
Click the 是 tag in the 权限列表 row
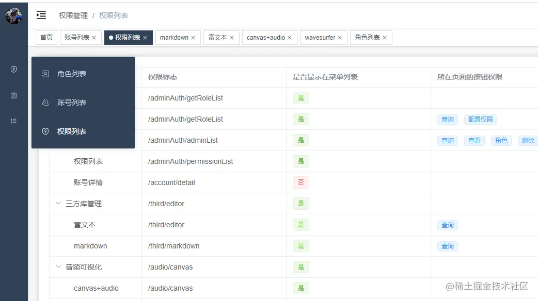coord(301,161)
